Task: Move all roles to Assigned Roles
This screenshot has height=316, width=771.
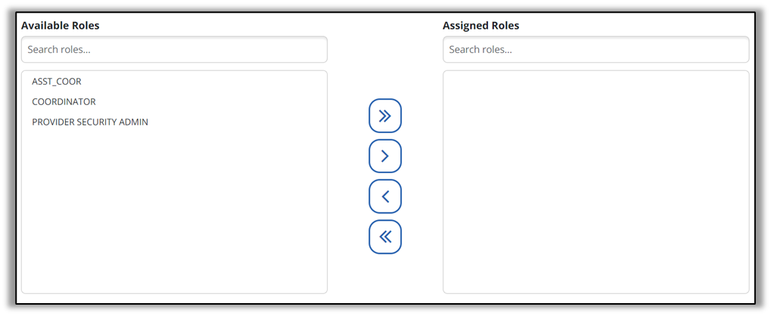Action: pos(385,116)
